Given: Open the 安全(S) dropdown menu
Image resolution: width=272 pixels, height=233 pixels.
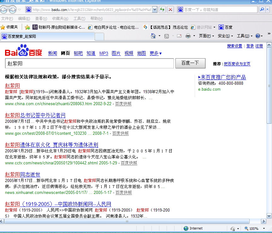Looking at the screenshot, I should coord(225,36).
